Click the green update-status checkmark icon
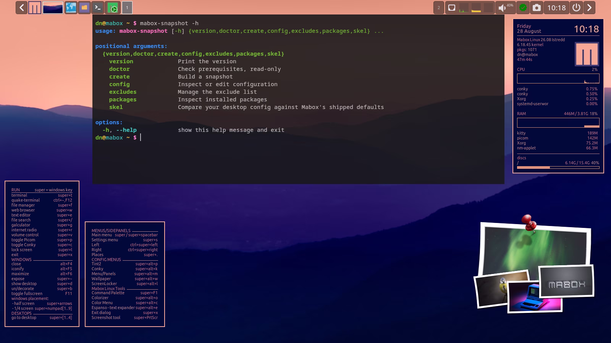Image resolution: width=611 pixels, height=343 pixels. point(523,8)
